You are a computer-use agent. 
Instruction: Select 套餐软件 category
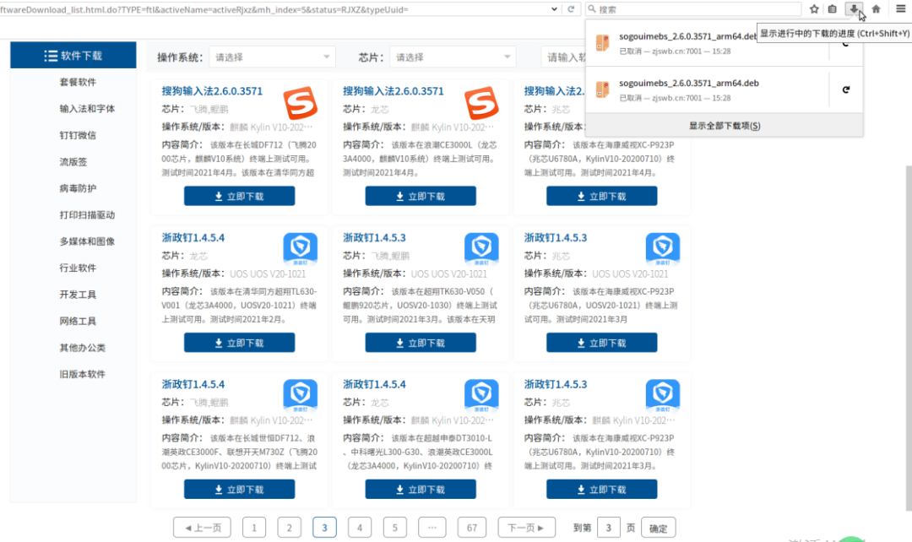coord(78,82)
